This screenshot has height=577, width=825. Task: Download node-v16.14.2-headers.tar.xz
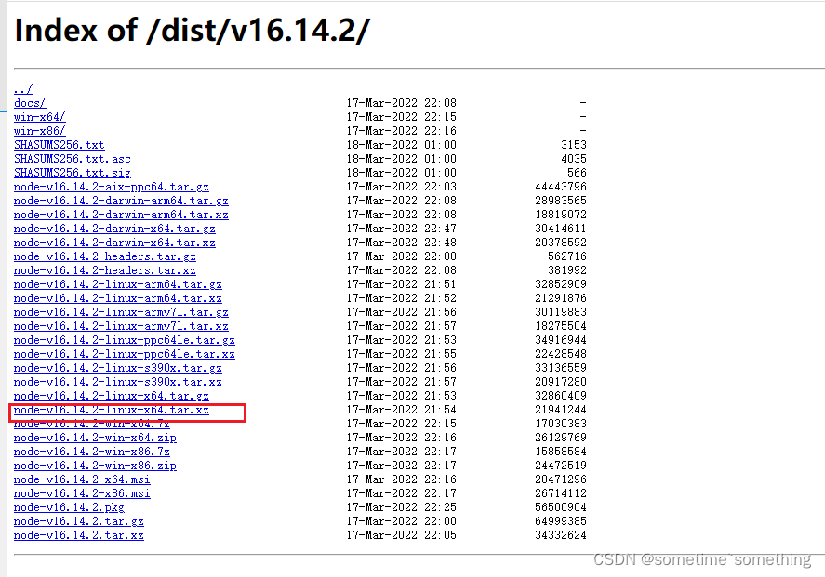105,270
